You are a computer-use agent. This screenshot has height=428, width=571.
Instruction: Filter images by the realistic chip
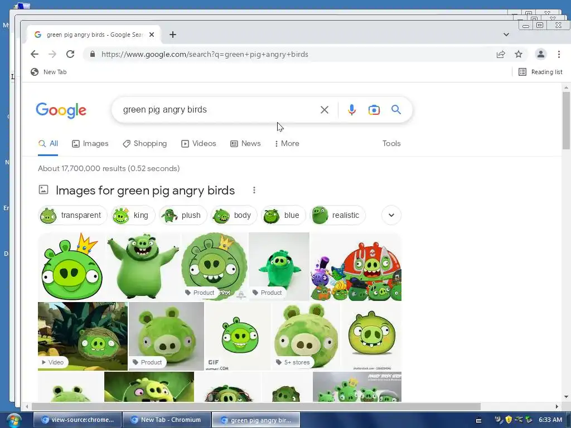click(x=337, y=215)
